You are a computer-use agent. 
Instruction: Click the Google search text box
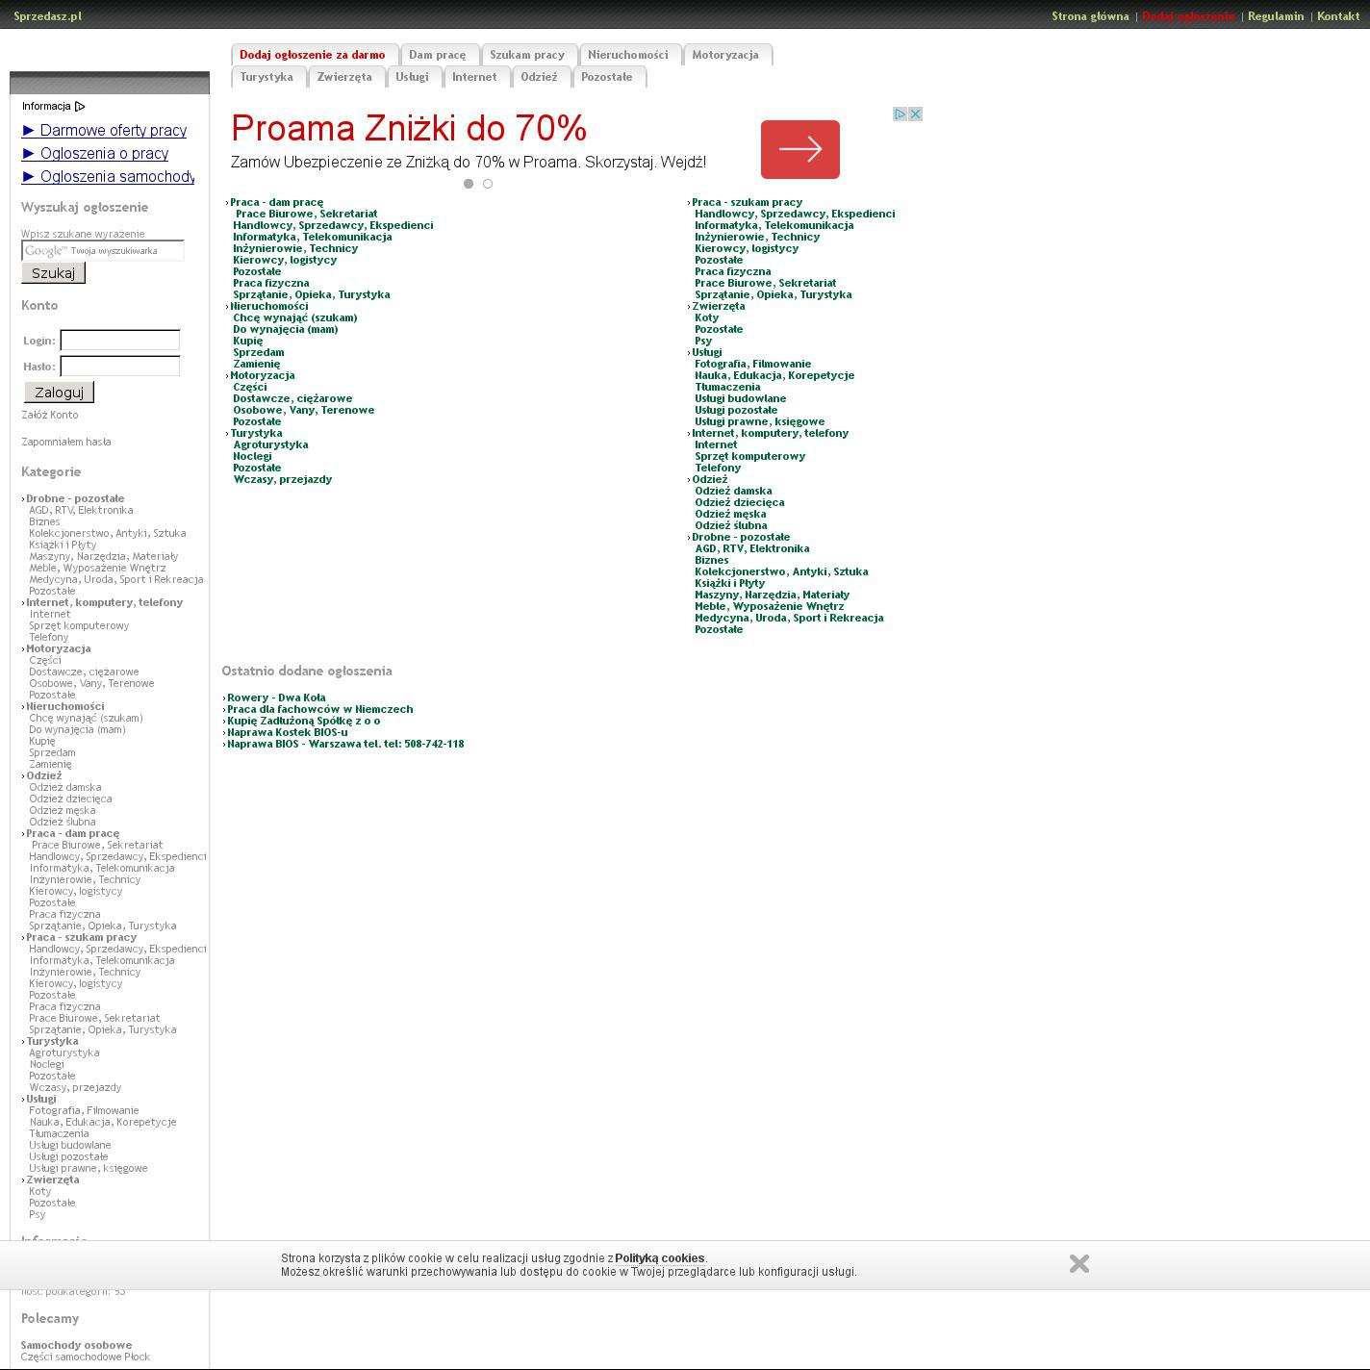pos(103,251)
